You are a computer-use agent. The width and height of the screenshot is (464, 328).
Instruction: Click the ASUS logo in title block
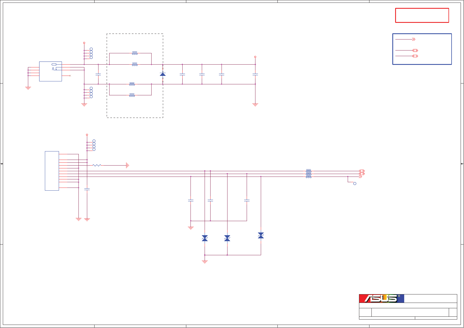[381, 298]
